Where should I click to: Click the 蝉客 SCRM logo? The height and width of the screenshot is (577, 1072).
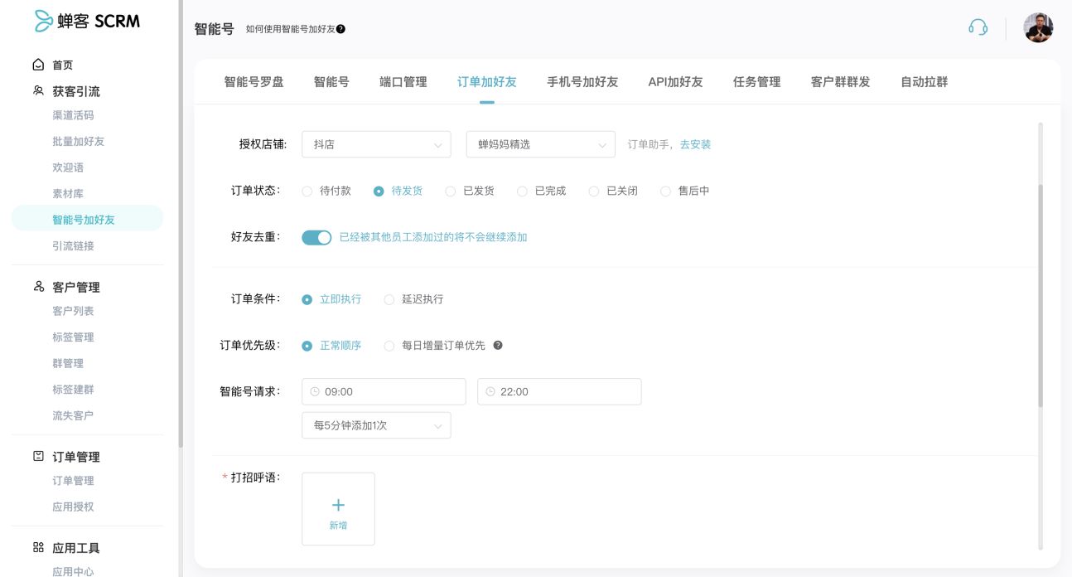[87, 22]
